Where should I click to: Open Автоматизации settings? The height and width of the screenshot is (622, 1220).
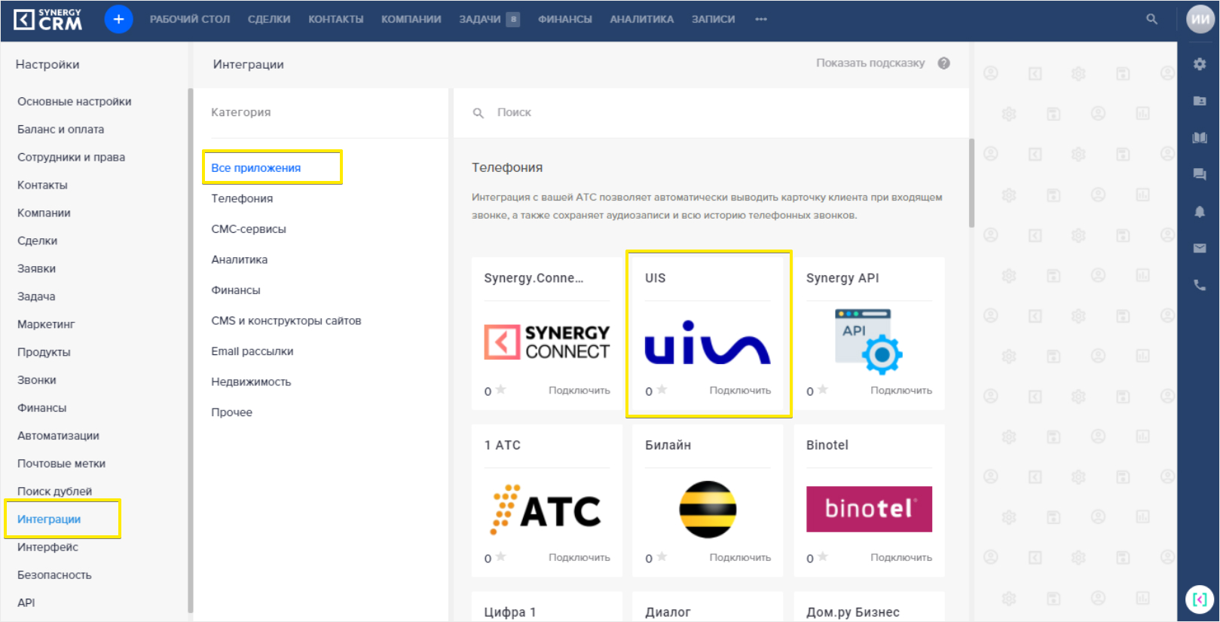coord(58,436)
